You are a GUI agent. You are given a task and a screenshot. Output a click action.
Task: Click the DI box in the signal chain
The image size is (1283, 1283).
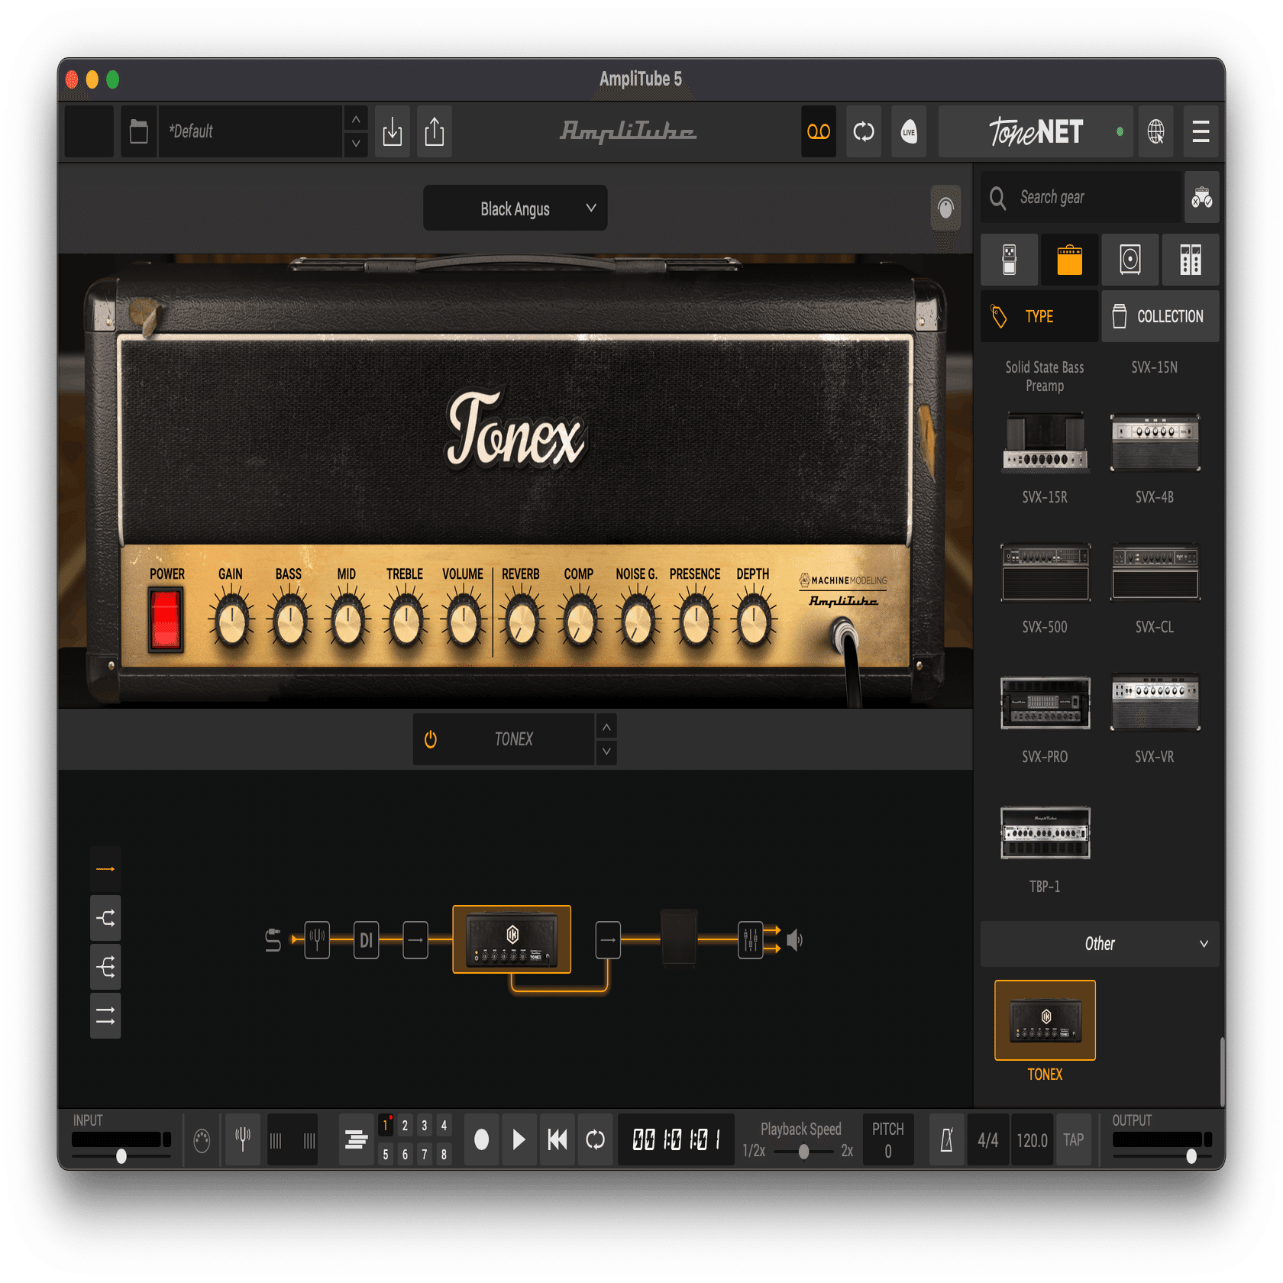(366, 940)
